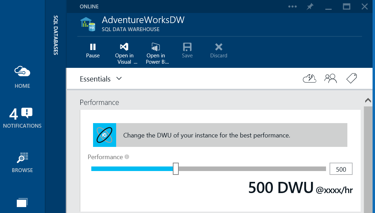Click the Save command icon
This screenshot has width=375, height=213.
[x=187, y=47]
